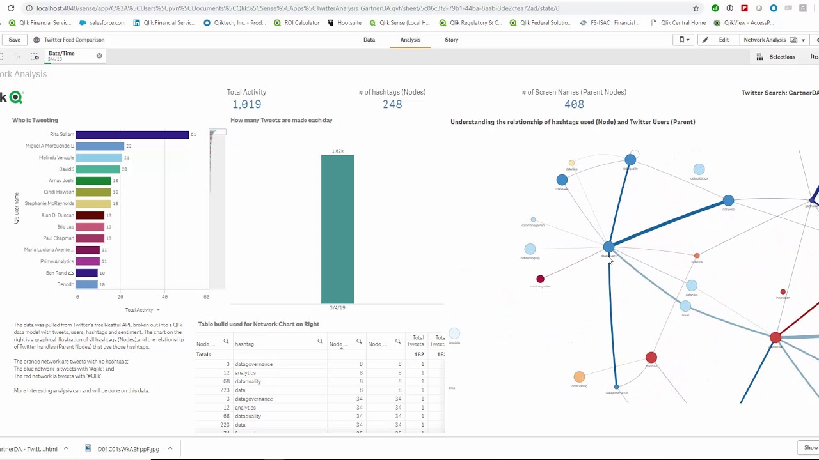The image size is (819, 460).
Task: Open the Qlik Central Home bookmark
Action: coord(678,22)
